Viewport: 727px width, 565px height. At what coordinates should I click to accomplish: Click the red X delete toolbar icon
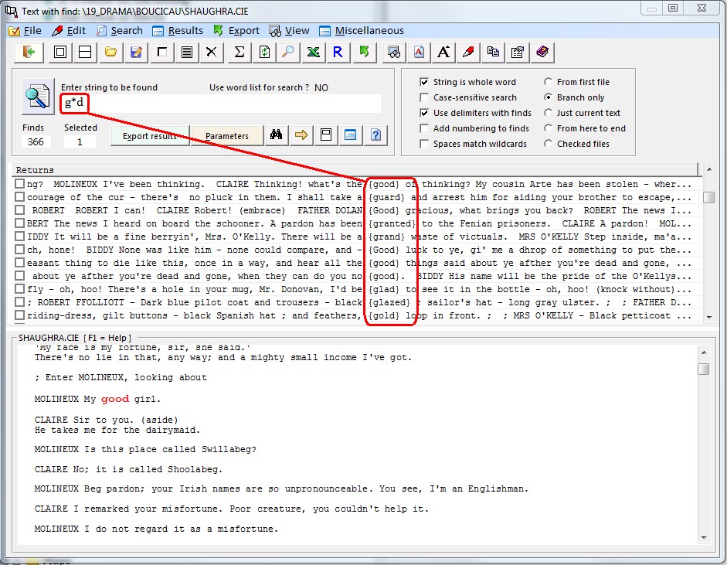point(211,53)
